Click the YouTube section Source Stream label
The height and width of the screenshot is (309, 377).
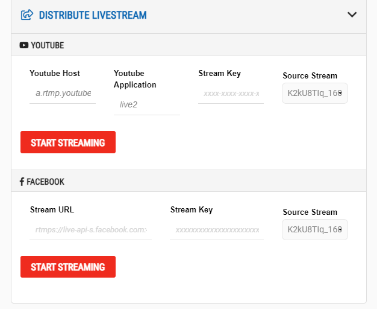click(310, 75)
